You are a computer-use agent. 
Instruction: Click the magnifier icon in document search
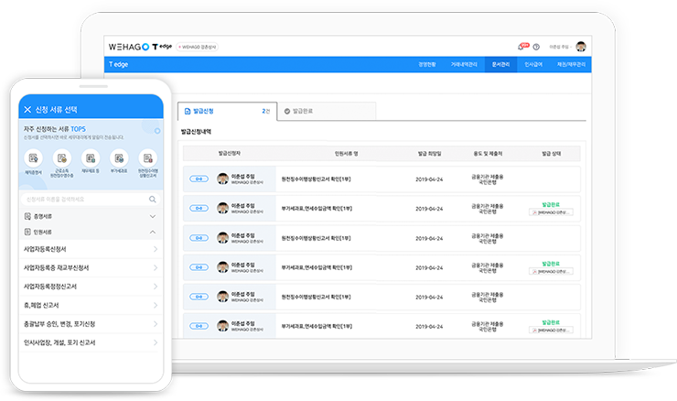pos(153,199)
